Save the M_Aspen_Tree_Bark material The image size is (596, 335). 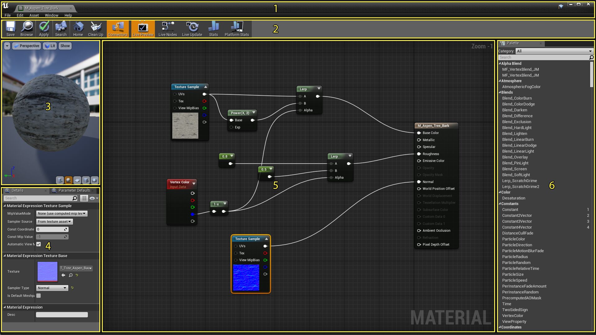click(10, 29)
